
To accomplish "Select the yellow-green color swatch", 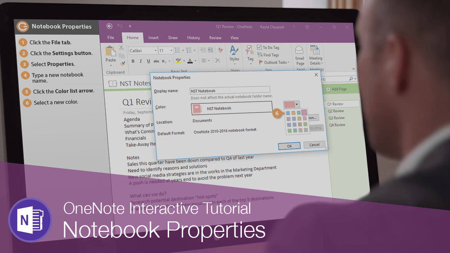I will (305, 124).
